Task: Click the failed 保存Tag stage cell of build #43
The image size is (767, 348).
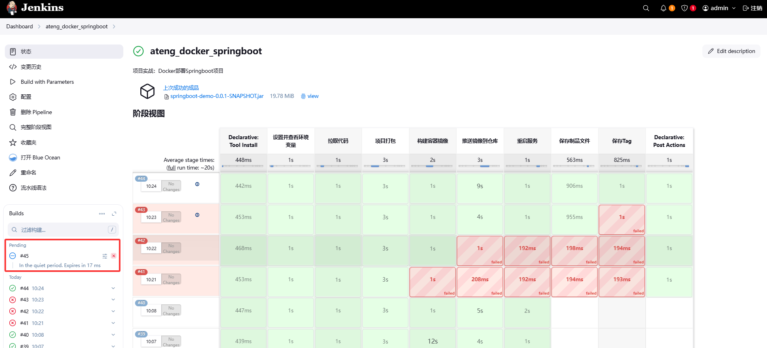Action: [621, 219]
